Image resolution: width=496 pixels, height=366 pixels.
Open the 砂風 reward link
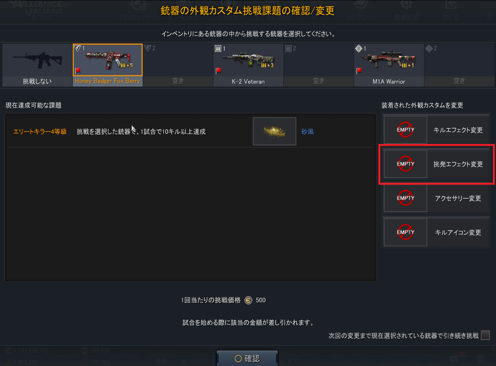pos(307,132)
